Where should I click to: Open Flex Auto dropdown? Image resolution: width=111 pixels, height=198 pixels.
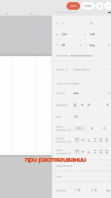click(x=91, y=93)
